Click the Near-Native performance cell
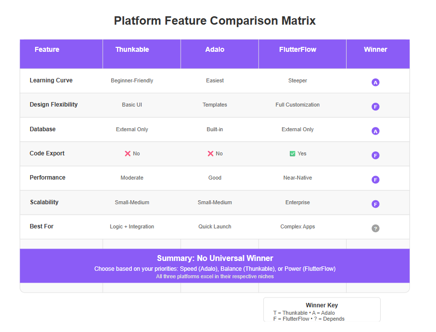Image resolution: width=436 pixels, height=332 pixels. (x=298, y=178)
